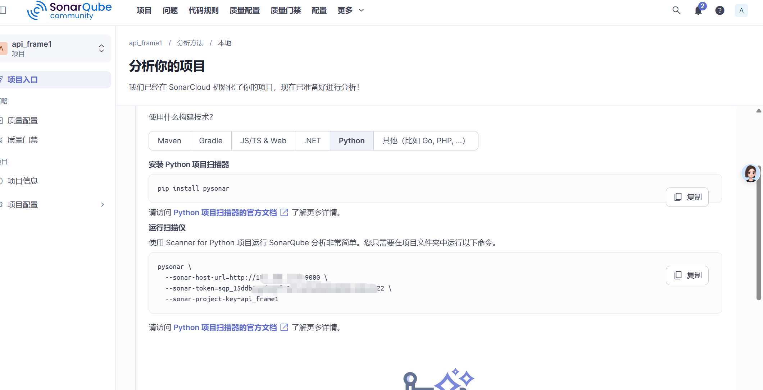Click the vertical scrollbar thumb
Screen dimensions: 763x390
(759, 233)
